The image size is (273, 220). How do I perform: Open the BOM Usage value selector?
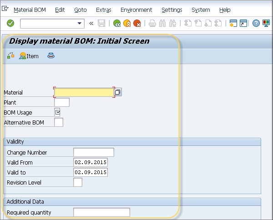57,112
